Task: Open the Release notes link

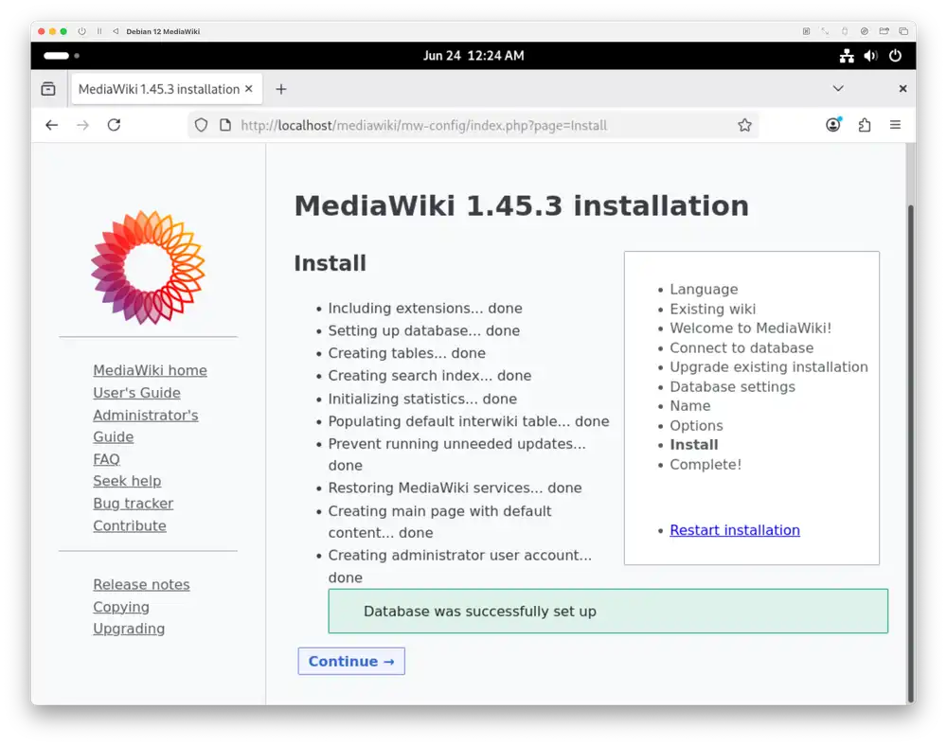Action: pyautogui.click(x=141, y=585)
